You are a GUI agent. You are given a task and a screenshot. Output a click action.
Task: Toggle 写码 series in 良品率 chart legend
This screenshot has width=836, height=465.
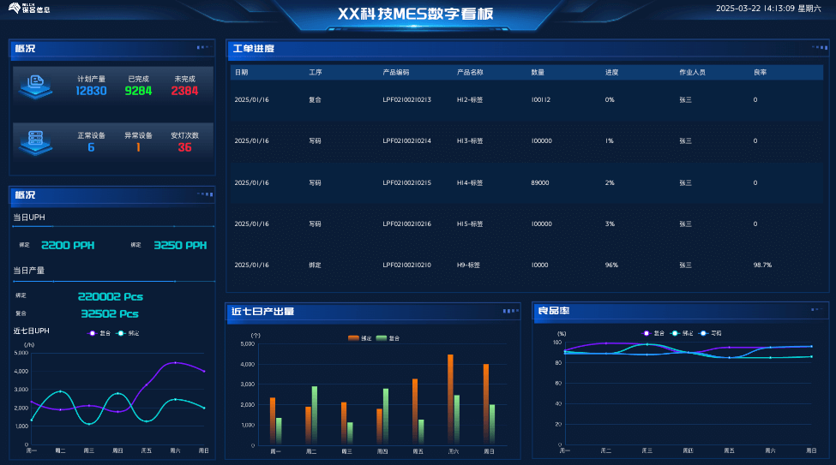710,333
